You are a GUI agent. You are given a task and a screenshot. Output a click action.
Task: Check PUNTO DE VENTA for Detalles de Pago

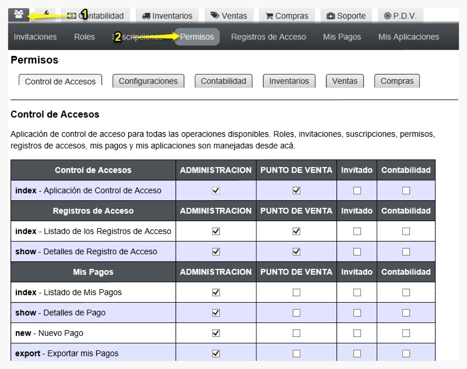296,313
